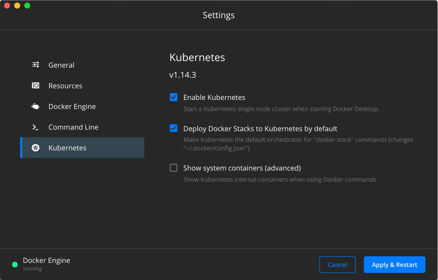Select the Kubernetes sidebar item
Image resolution: width=438 pixels, height=280 pixels.
tap(67, 148)
